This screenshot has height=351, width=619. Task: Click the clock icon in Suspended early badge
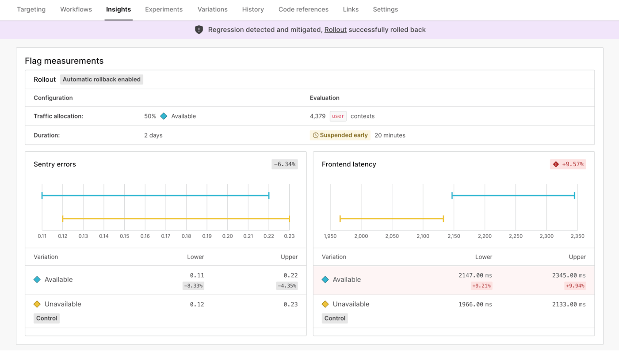click(316, 135)
